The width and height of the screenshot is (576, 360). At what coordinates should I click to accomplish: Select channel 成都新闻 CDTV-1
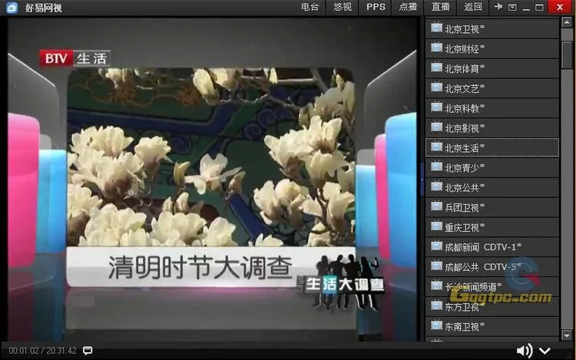(x=492, y=247)
